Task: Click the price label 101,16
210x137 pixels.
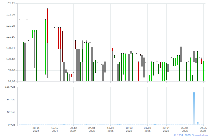Action: [x=10, y=37]
